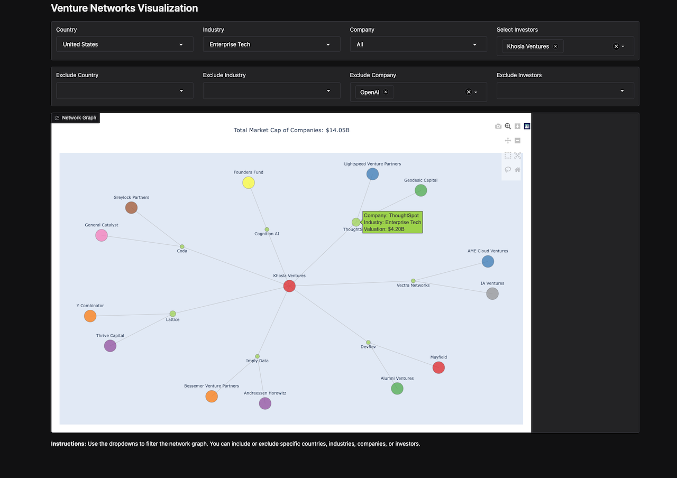Click the green Geodesic Capital node
Screen dimensions: 677x478
pos(420,190)
